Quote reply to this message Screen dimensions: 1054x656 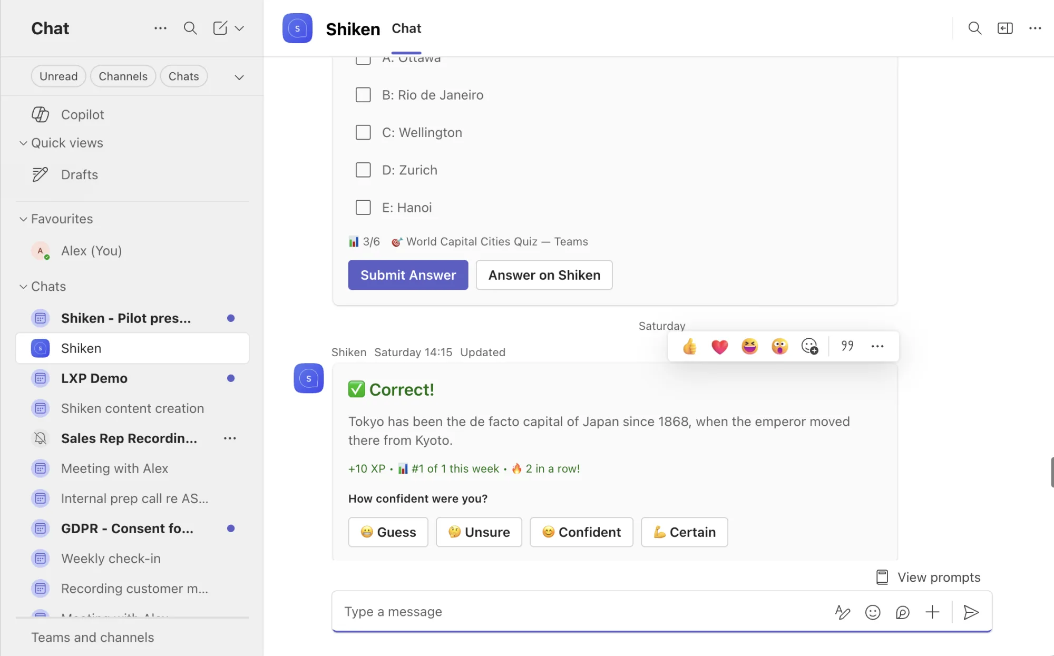pyautogui.click(x=847, y=346)
